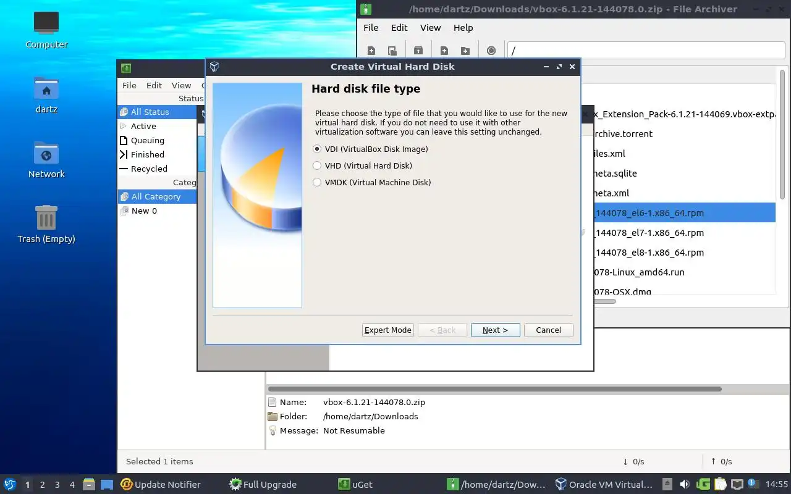Select Active status in uGet sidebar
The width and height of the screenshot is (791, 494).
[x=157, y=126]
